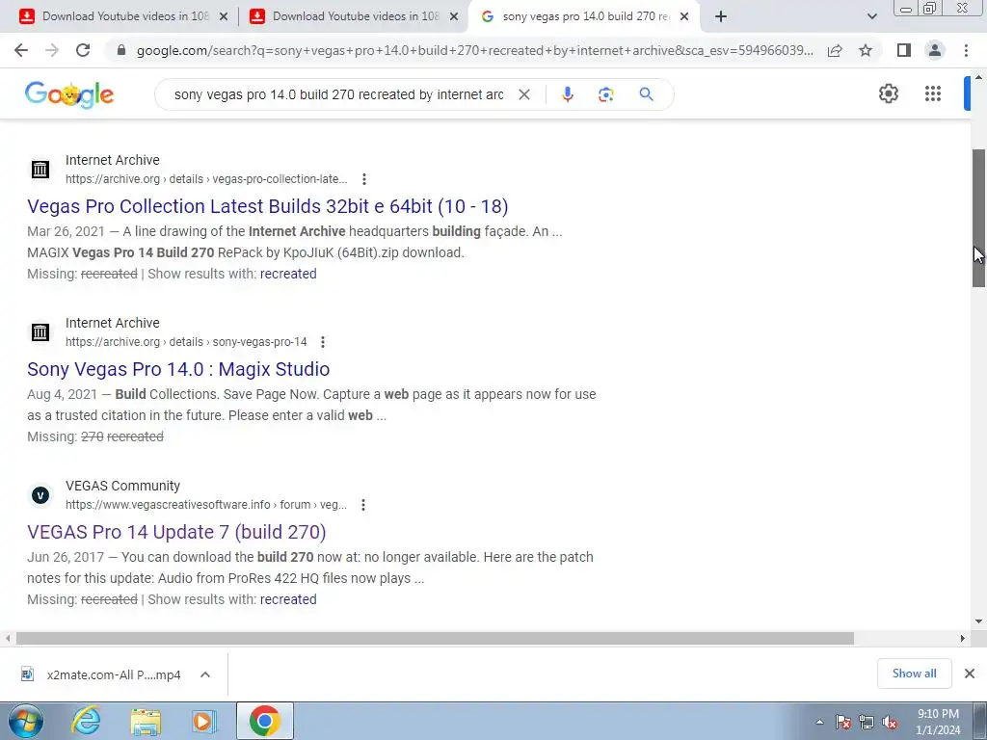Click the Google logo
Viewport: 987px width, 740px height.
click(69, 94)
